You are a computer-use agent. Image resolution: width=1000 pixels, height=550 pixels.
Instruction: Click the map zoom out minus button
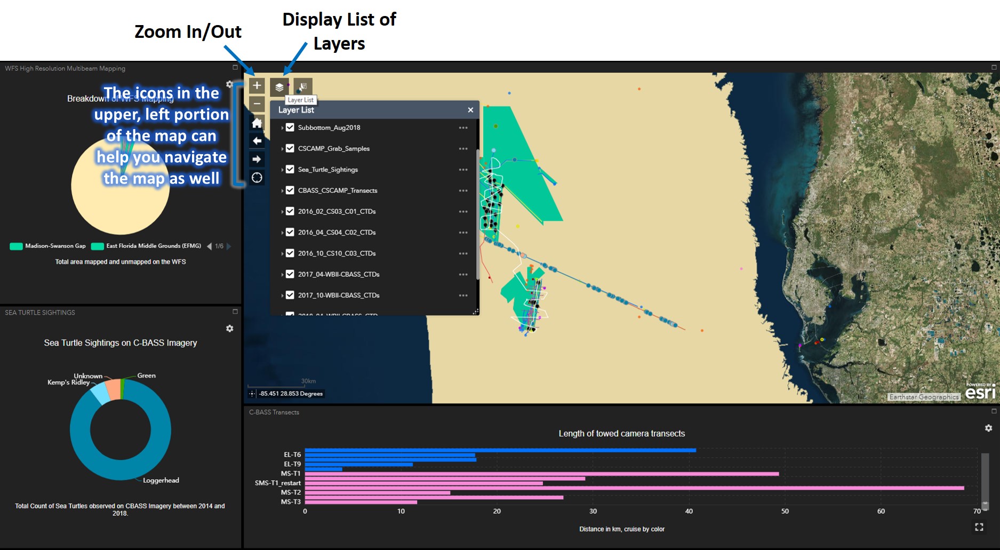coord(257,103)
